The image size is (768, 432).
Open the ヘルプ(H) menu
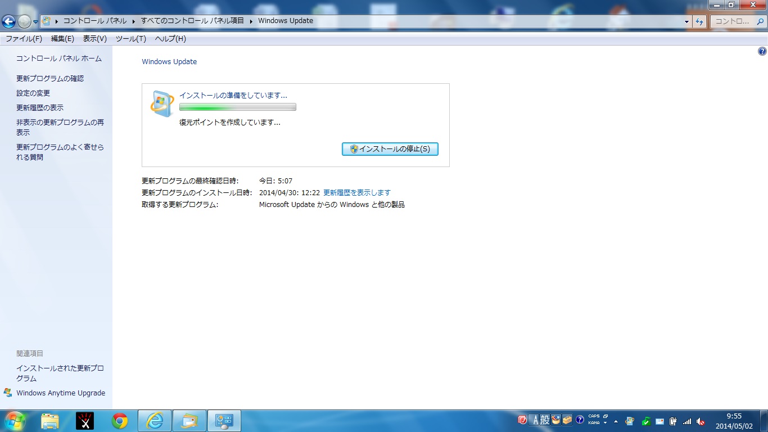[170, 39]
